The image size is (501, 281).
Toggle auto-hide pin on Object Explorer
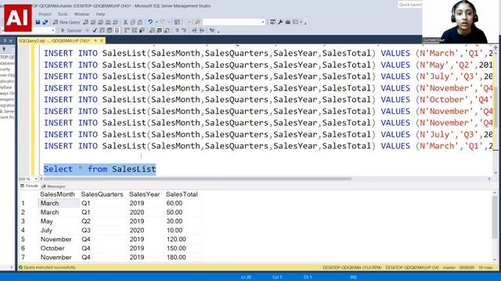click(x=5, y=41)
